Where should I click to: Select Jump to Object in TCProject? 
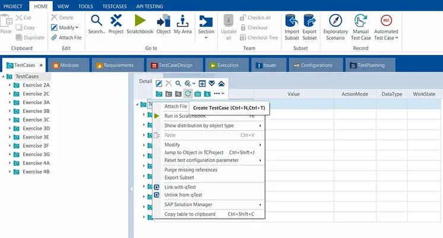pyautogui.click(x=209, y=153)
